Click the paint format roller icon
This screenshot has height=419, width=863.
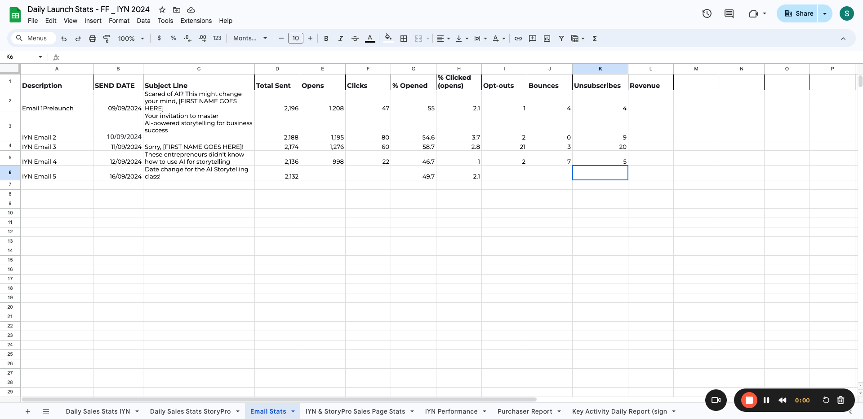point(107,39)
